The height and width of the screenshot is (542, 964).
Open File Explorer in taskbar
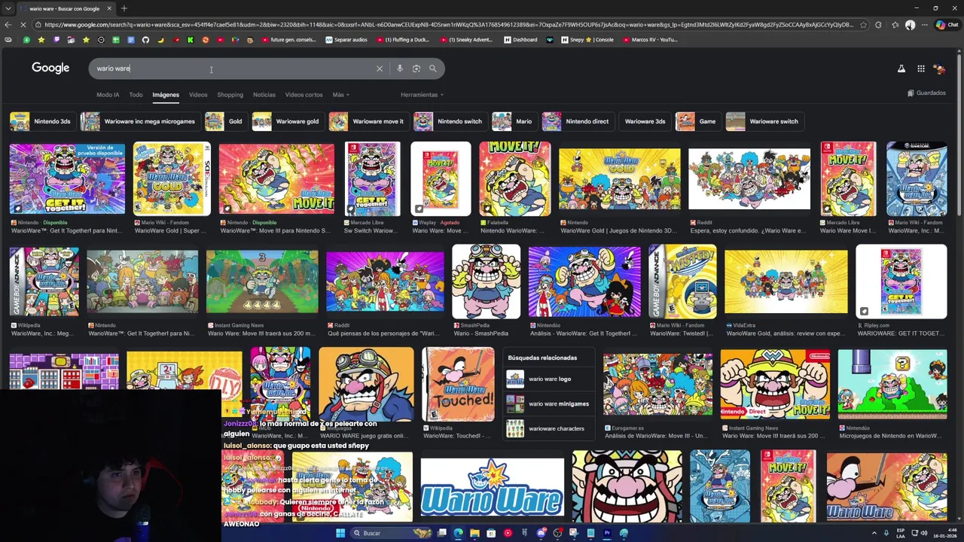click(474, 533)
